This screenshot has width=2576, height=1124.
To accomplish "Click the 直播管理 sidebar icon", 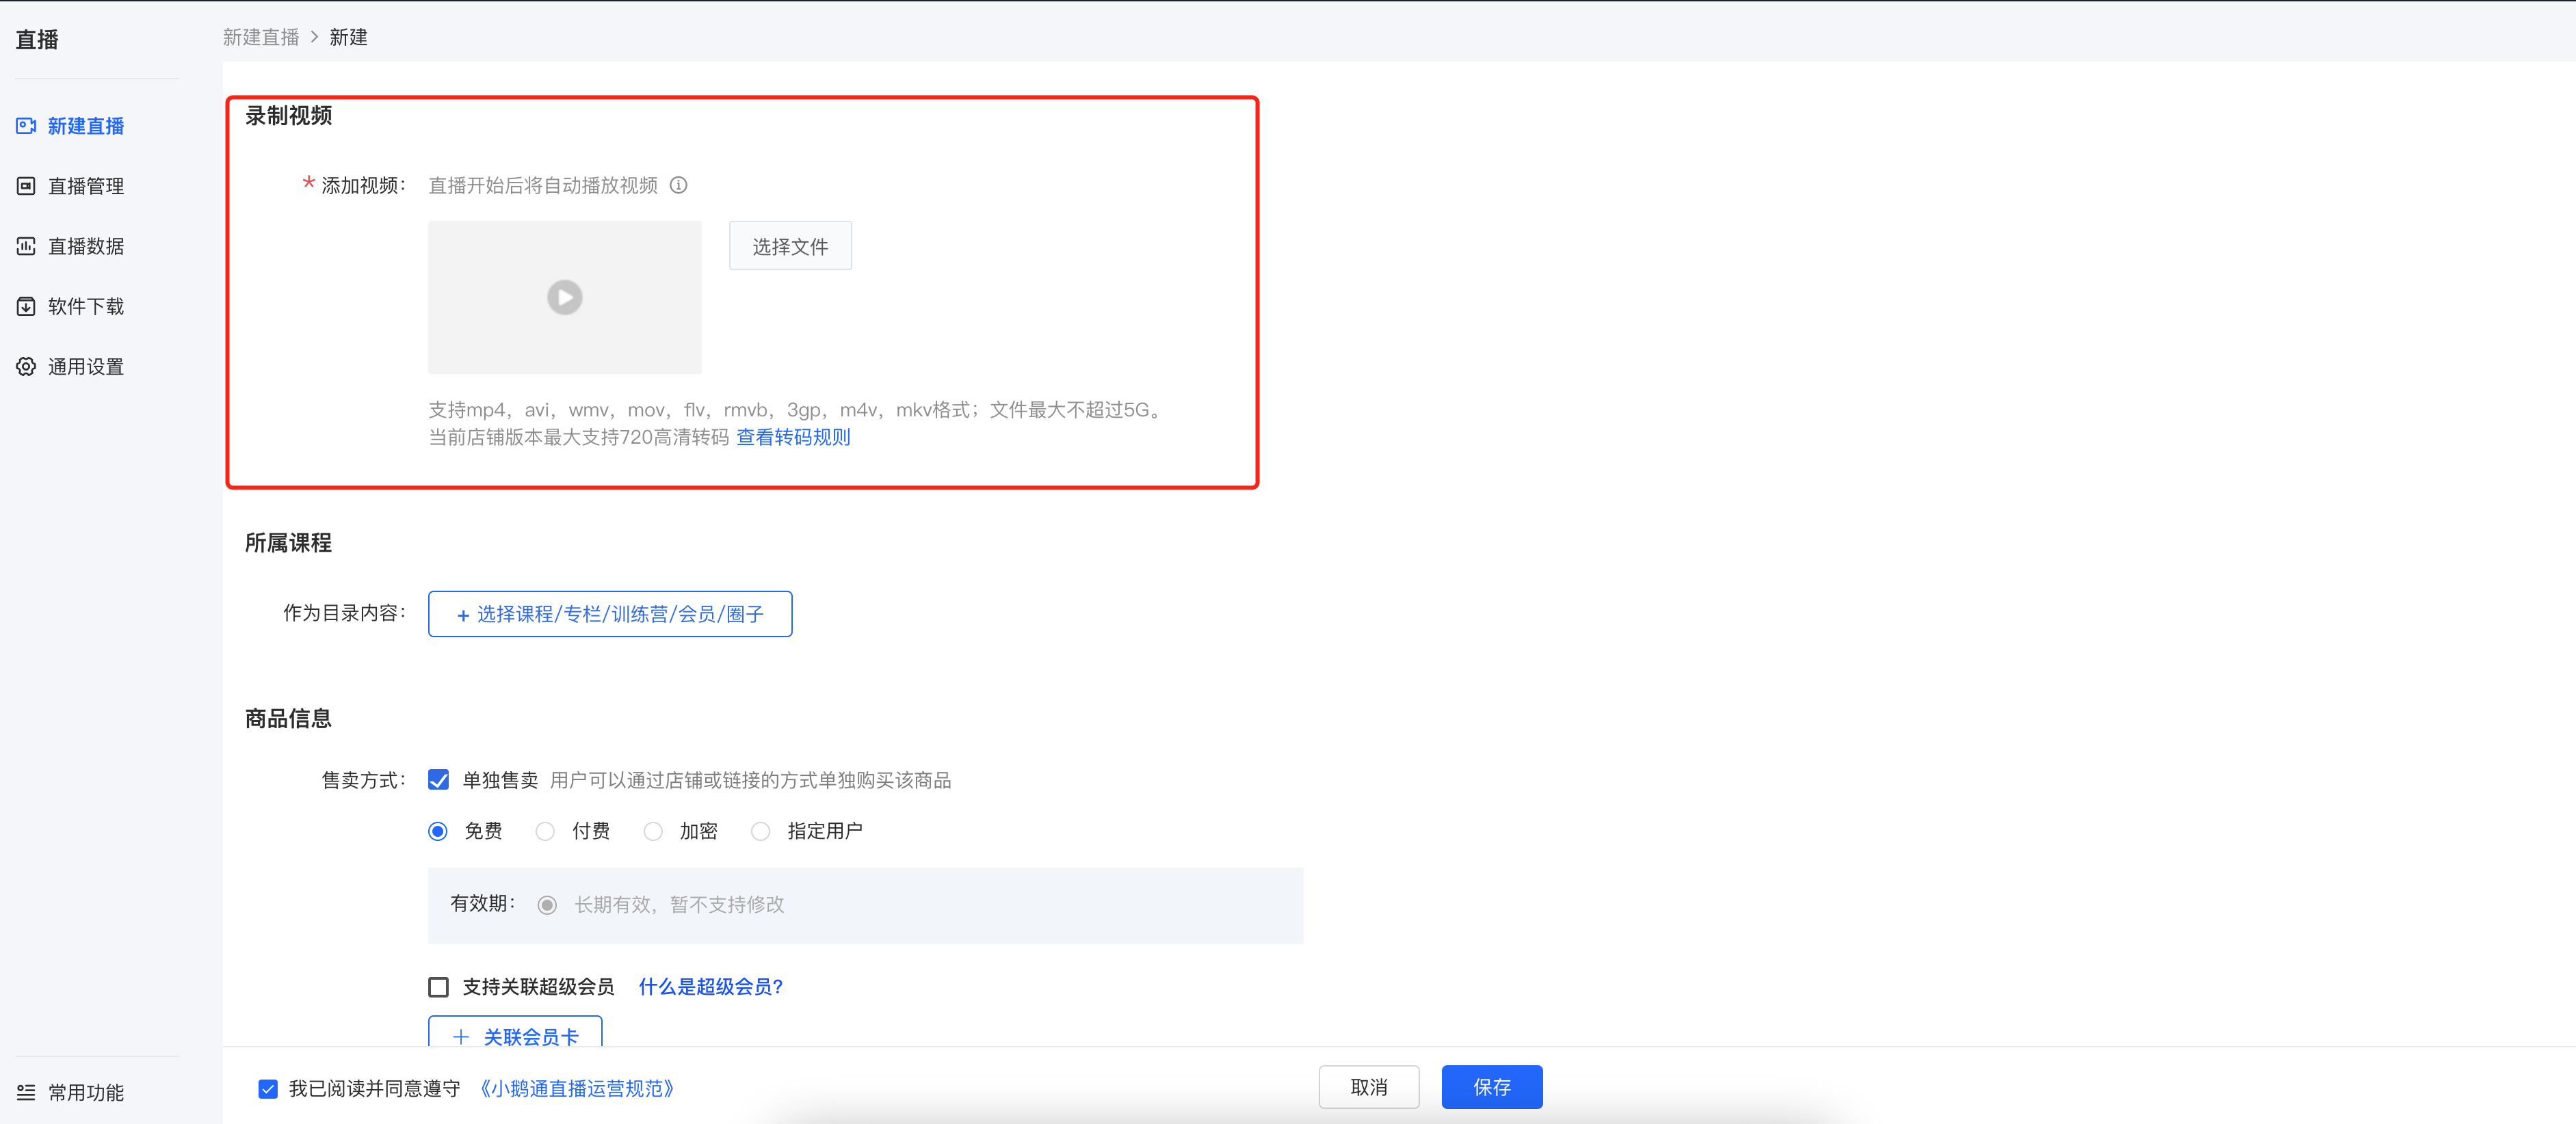I will pyautogui.click(x=26, y=186).
